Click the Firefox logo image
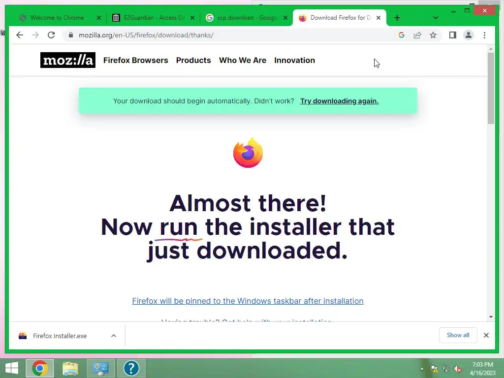This screenshot has height=378, width=504. [248, 153]
